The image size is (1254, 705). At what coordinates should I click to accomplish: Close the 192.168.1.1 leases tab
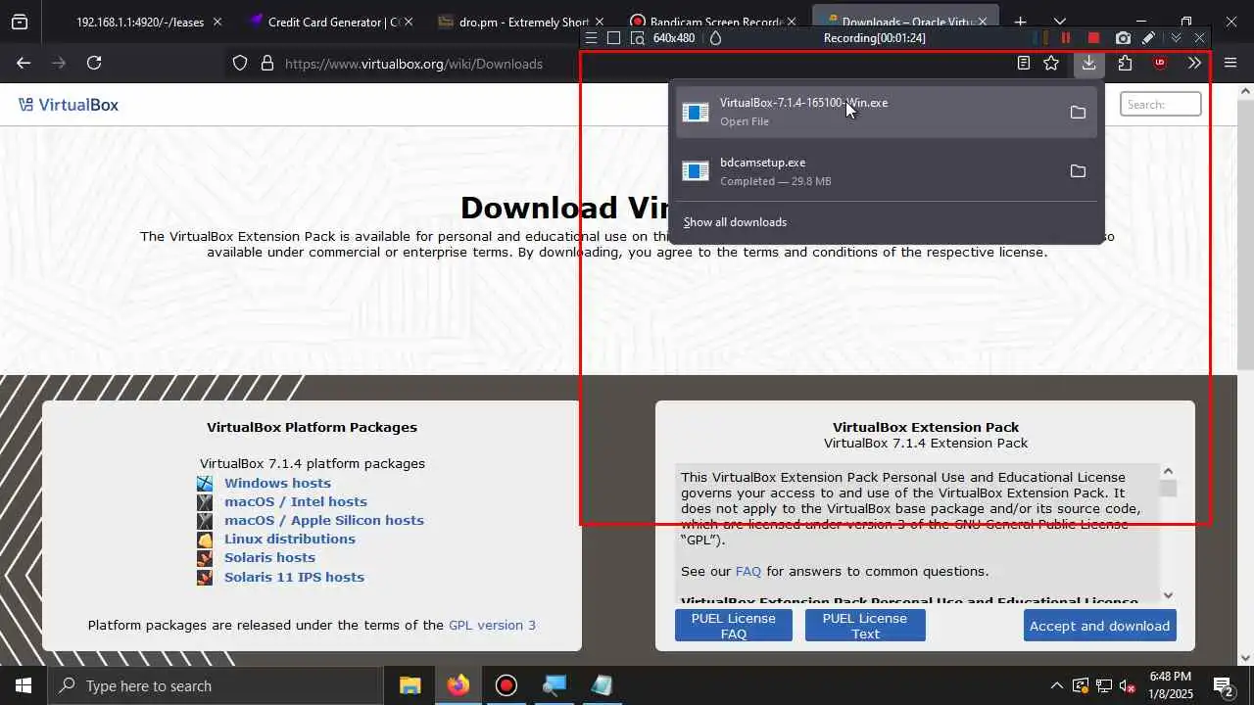[217, 22]
